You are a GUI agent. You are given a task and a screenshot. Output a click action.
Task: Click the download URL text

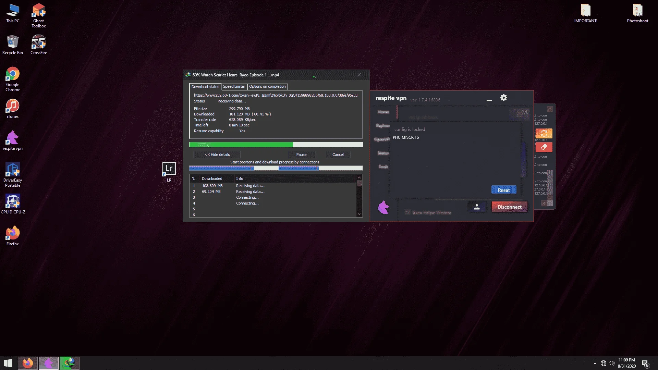[276, 95]
